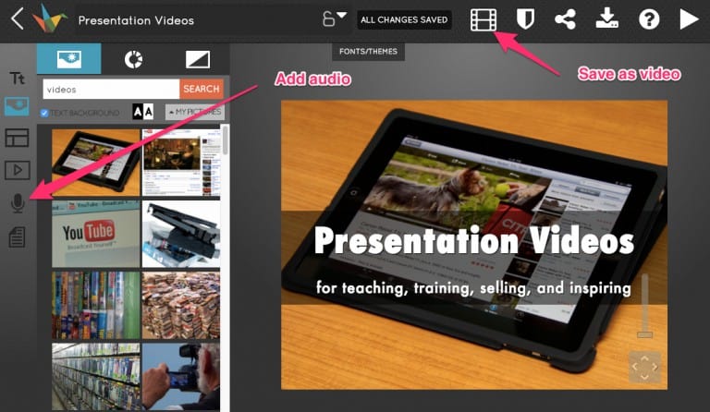Open the notes page icon in sidebar

(x=17, y=237)
